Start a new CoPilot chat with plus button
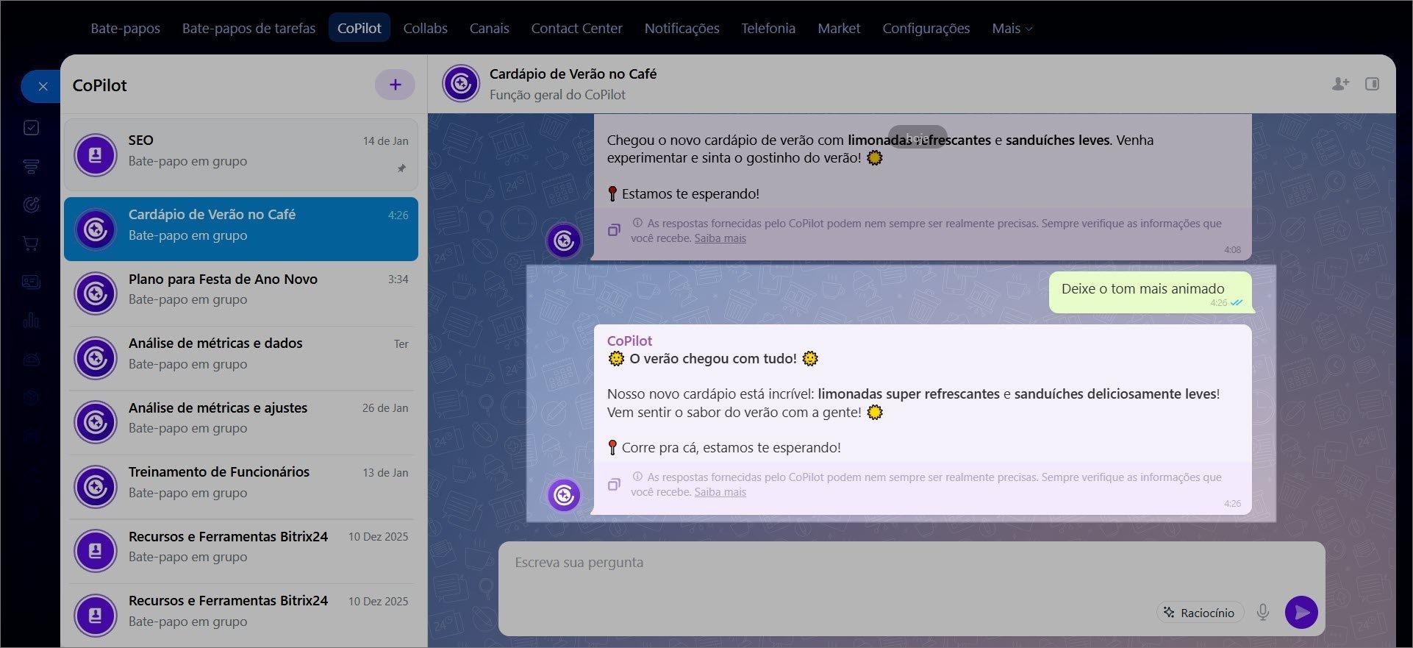The width and height of the screenshot is (1413, 648). [x=395, y=85]
